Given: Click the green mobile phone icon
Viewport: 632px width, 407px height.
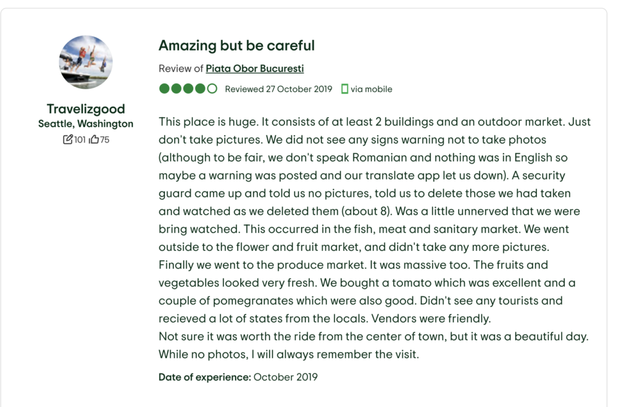Looking at the screenshot, I should click(x=345, y=89).
